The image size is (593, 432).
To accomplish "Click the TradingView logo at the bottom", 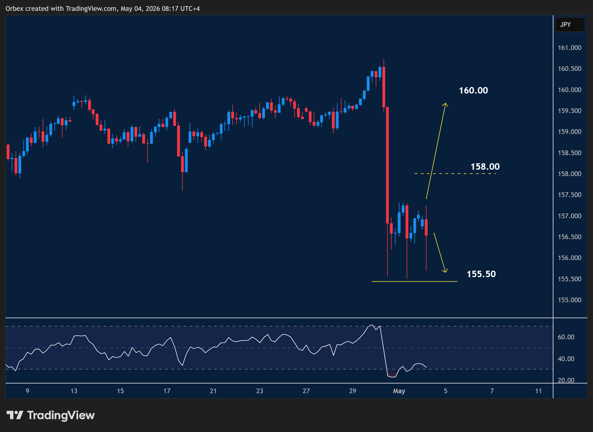I will pyautogui.click(x=50, y=415).
